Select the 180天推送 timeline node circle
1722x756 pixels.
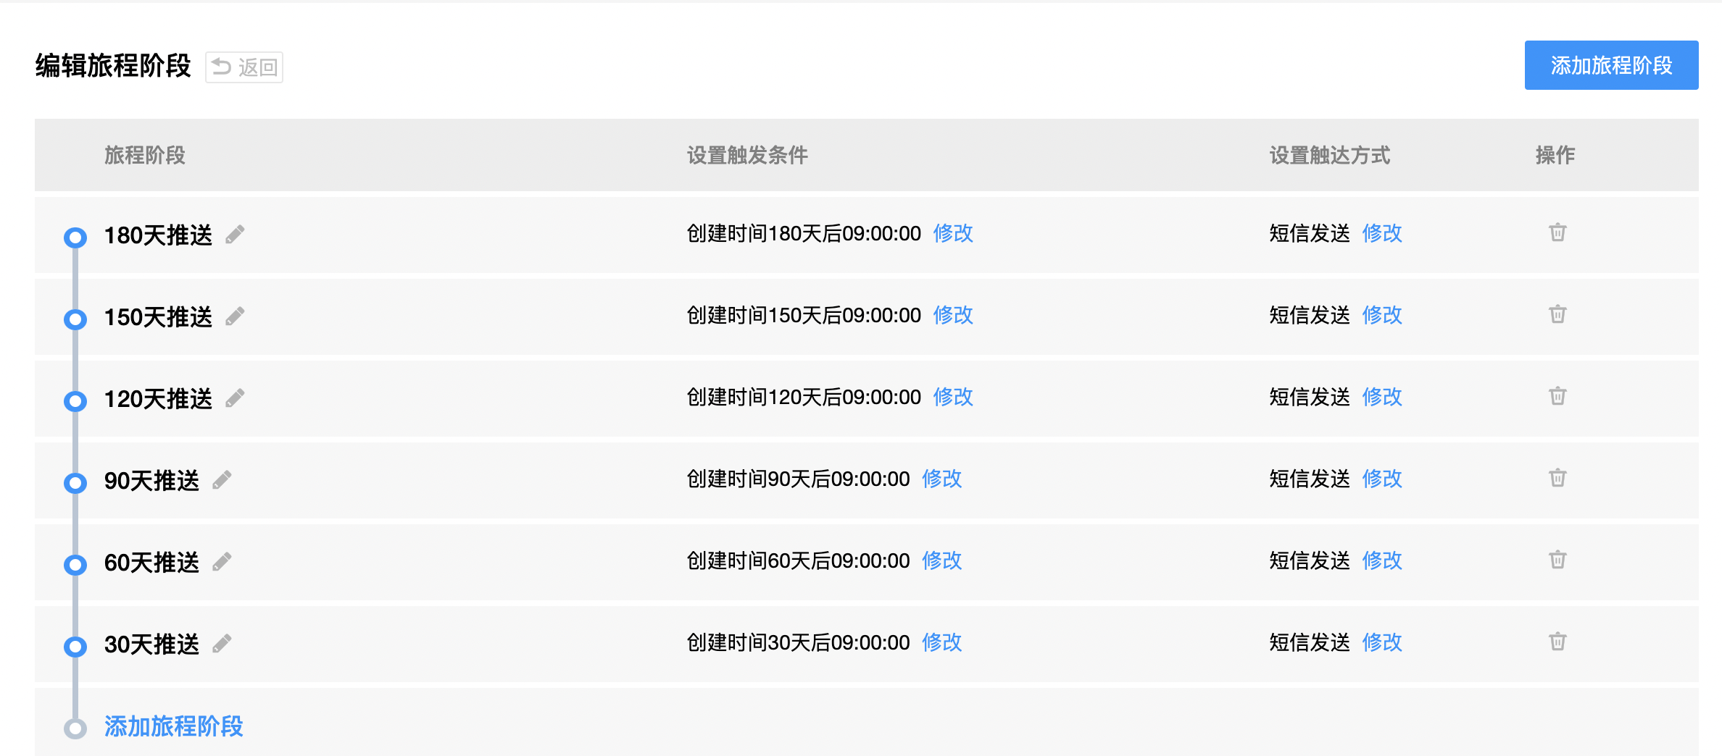[x=75, y=238]
